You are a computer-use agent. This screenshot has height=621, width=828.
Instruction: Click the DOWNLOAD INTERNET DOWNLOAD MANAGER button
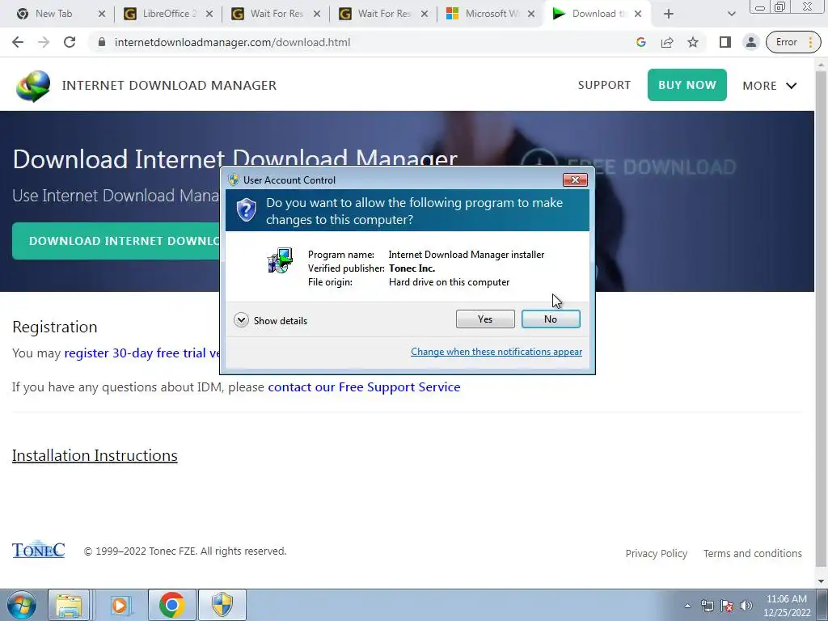[116, 241]
